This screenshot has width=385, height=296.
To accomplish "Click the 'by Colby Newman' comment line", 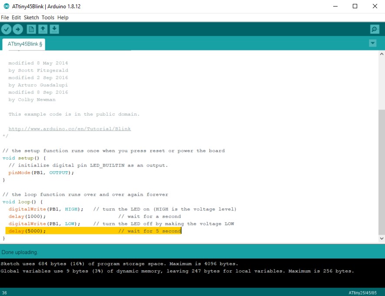I will (32, 100).
